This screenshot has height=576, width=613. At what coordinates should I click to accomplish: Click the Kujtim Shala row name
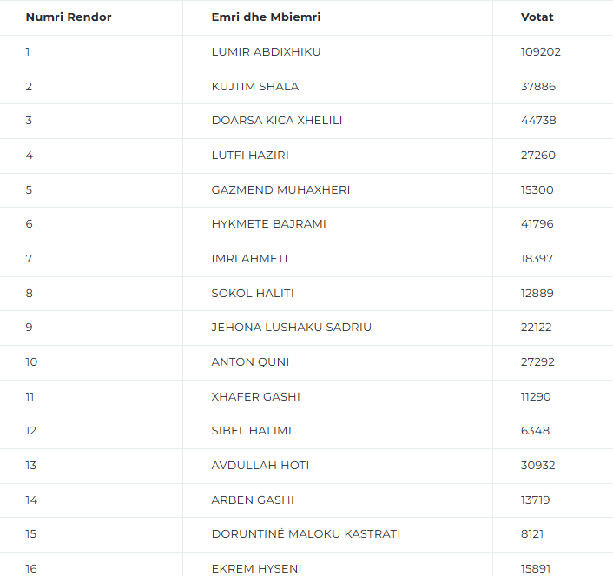click(255, 86)
